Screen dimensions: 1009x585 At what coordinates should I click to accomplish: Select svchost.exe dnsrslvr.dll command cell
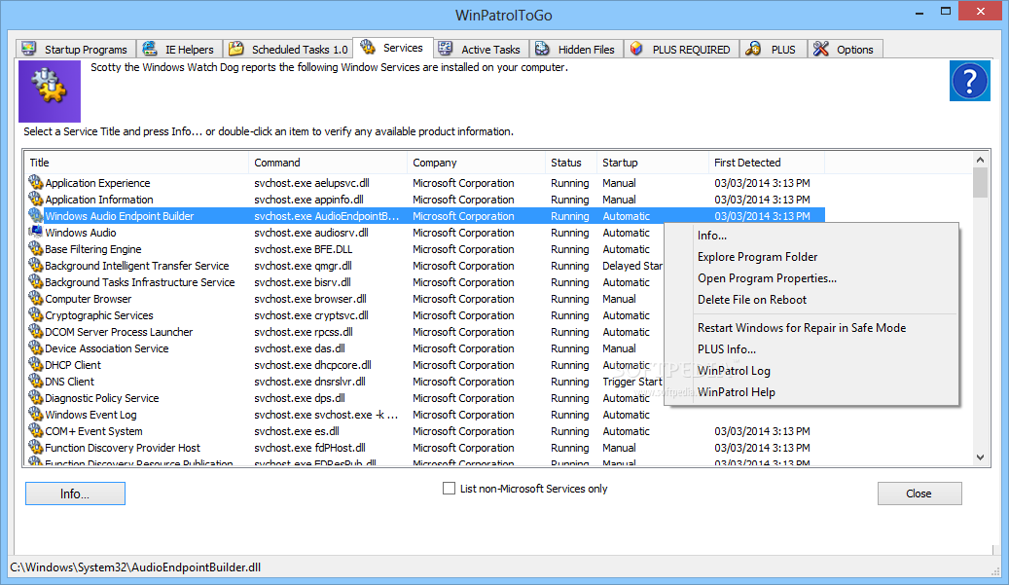tap(309, 382)
